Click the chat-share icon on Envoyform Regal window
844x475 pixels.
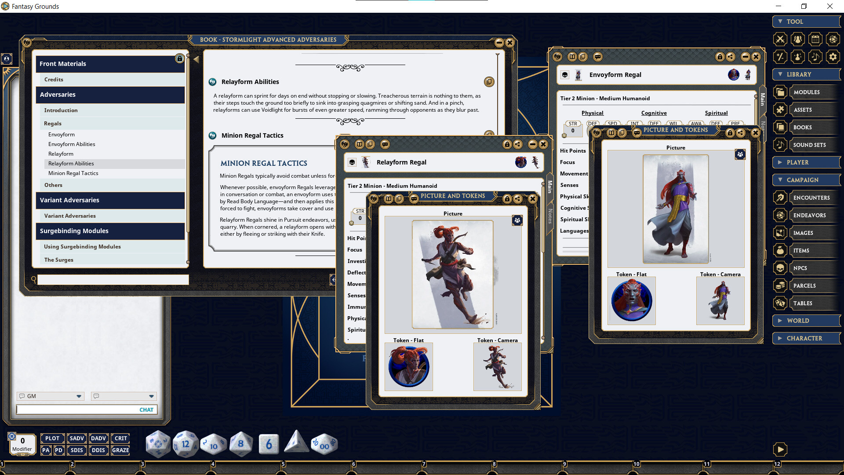[598, 57]
